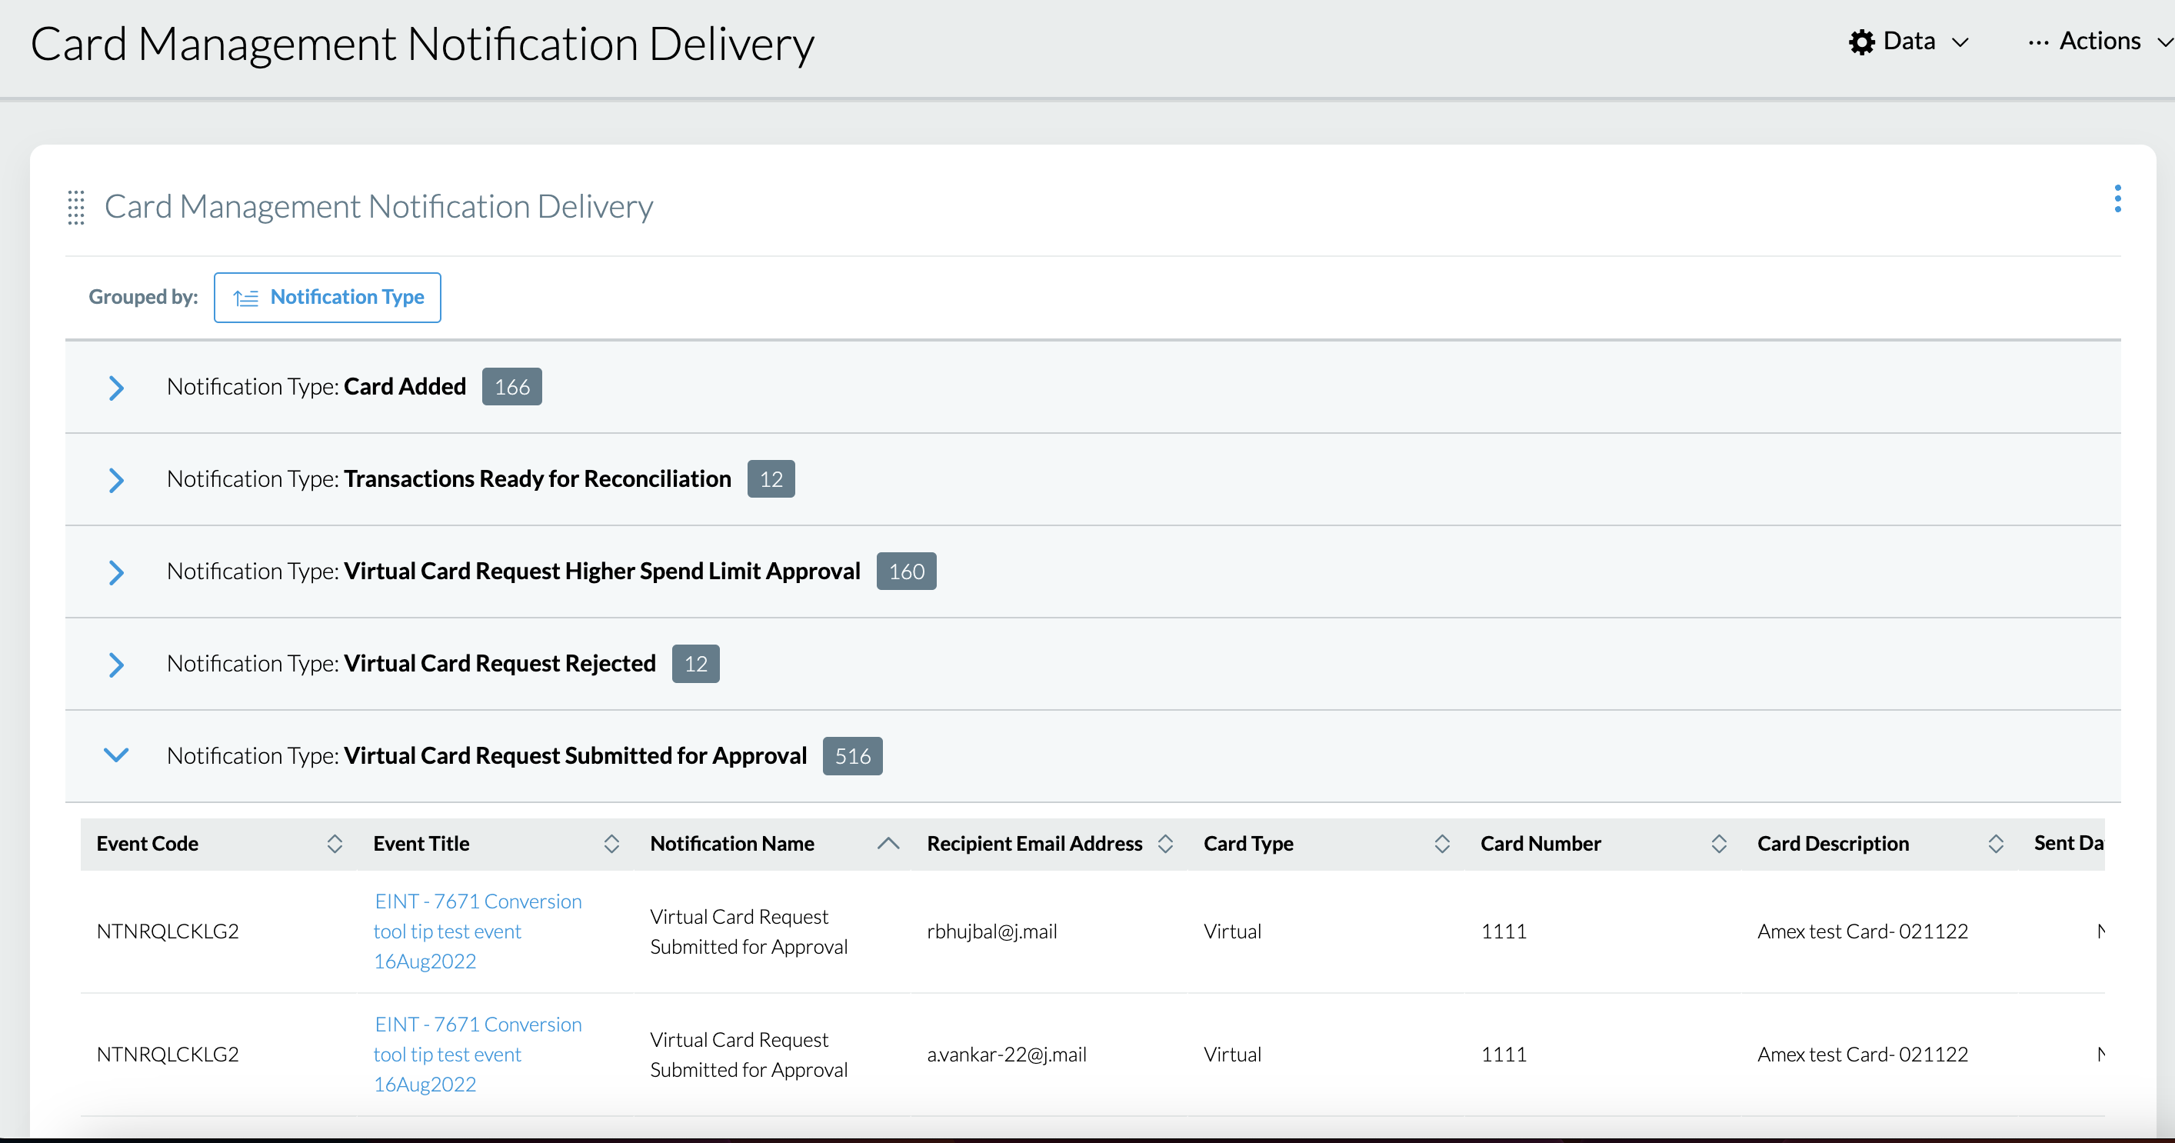Open the Actions ellipsis menu
The width and height of the screenshot is (2175, 1143).
pyautogui.click(x=2037, y=42)
